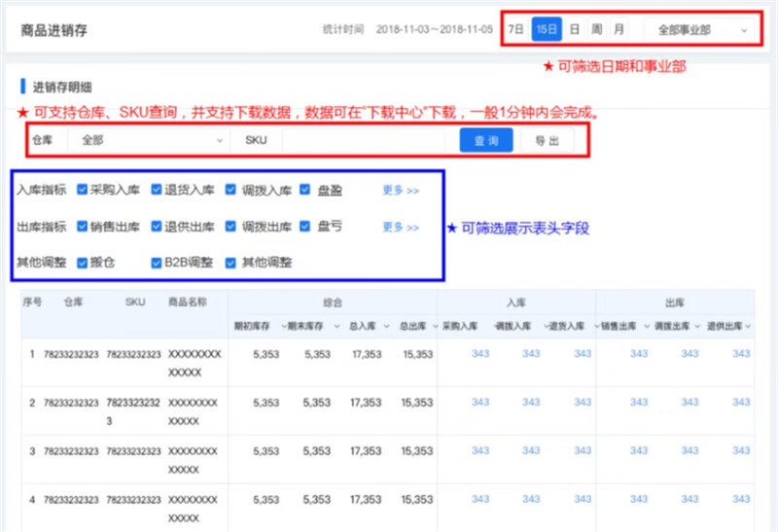The image size is (778, 532).
Task: Toggle the 盘盈 checkbox
Action: 306,191
